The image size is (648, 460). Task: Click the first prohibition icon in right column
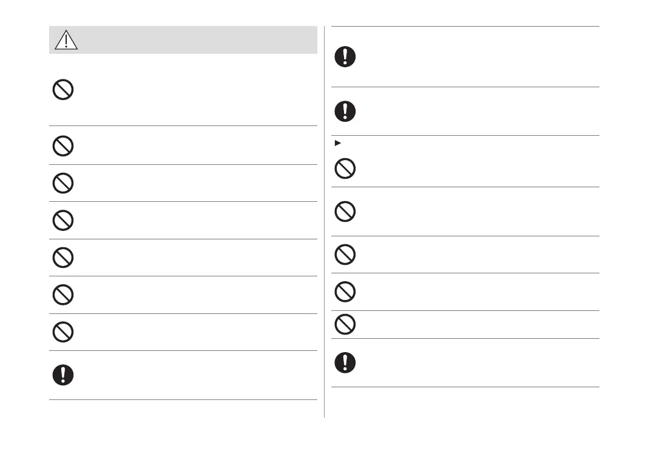click(x=345, y=168)
